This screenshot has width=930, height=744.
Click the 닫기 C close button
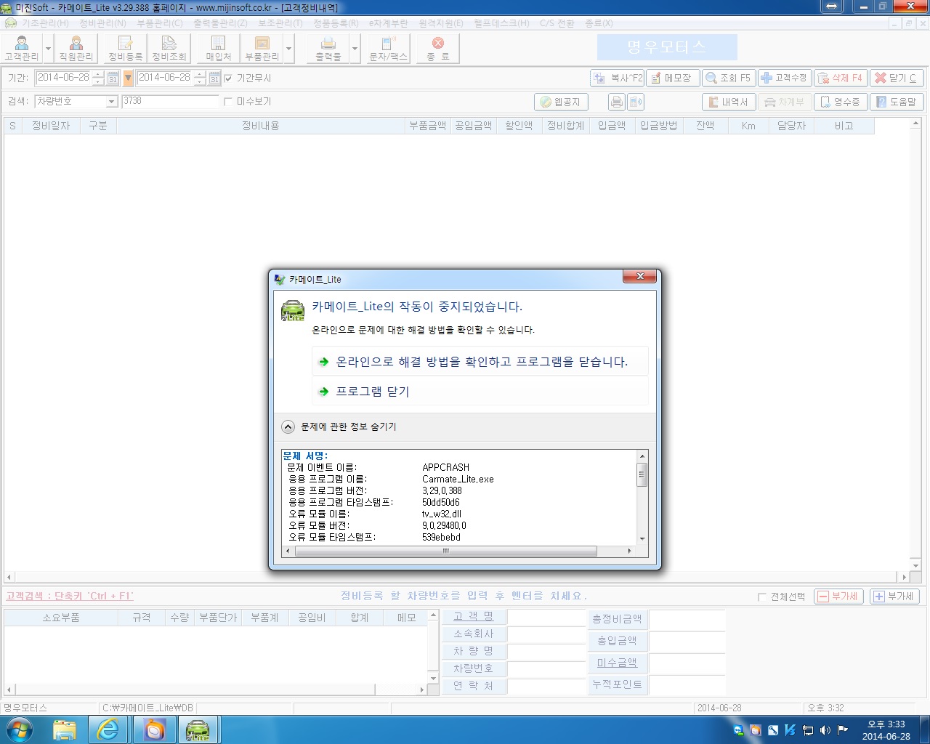[897, 78]
